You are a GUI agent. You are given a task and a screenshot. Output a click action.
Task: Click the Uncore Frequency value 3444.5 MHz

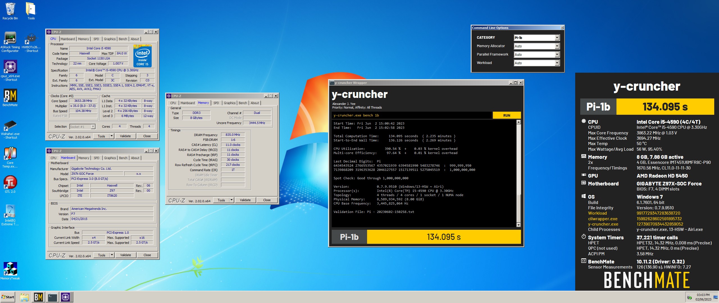[x=257, y=123]
